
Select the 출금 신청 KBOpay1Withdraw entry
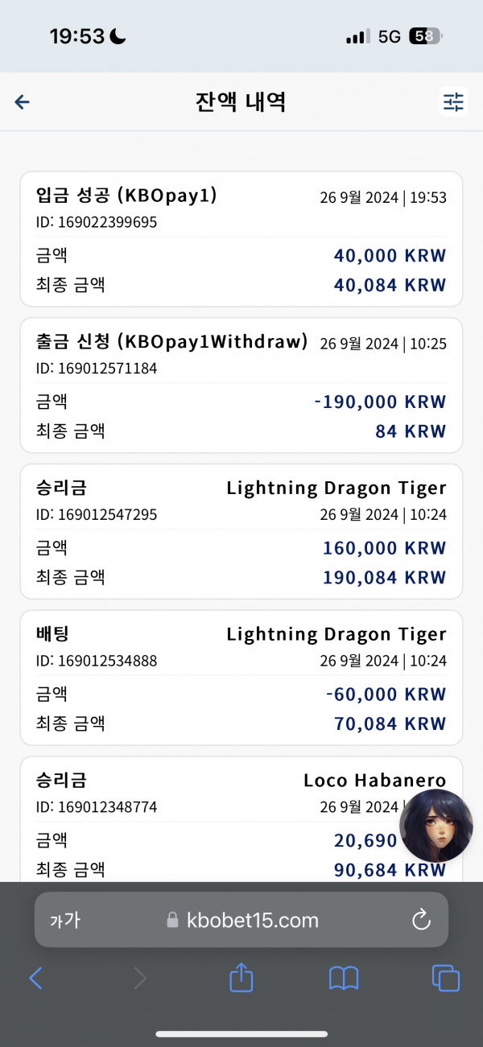coord(242,385)
